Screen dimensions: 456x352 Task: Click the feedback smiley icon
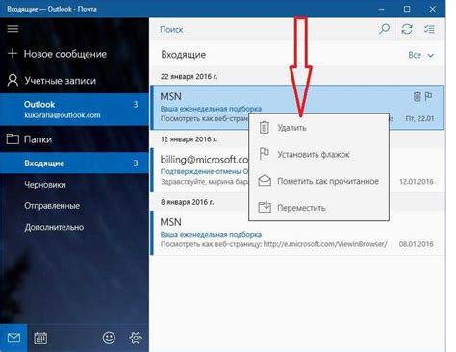click(109, 338)
